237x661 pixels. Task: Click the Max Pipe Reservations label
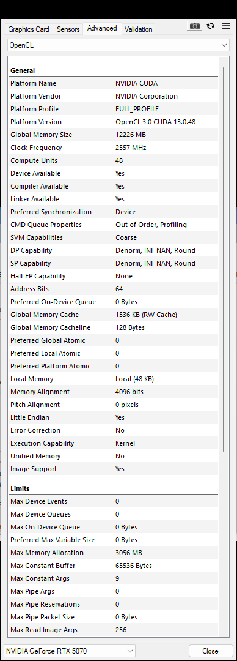[x=45, y=605]
